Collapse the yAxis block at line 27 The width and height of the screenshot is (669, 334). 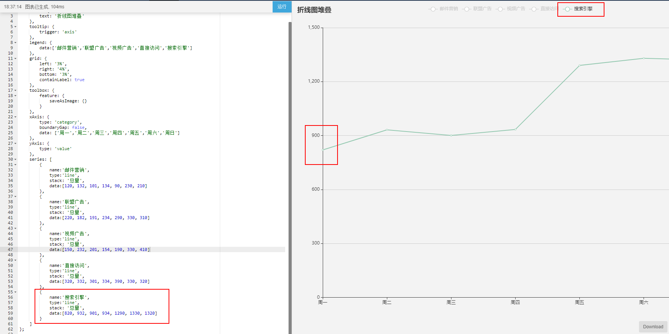point(16,144)
